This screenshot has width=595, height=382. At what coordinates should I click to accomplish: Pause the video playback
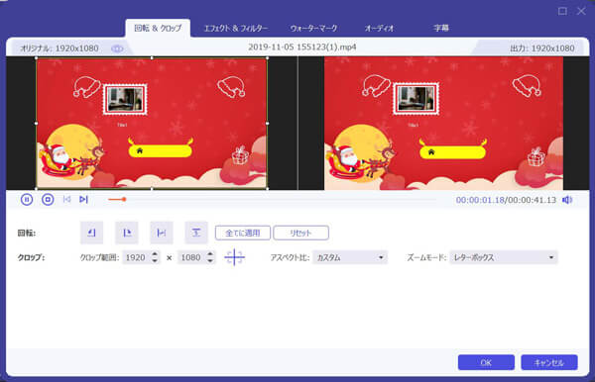coord(27,200)
